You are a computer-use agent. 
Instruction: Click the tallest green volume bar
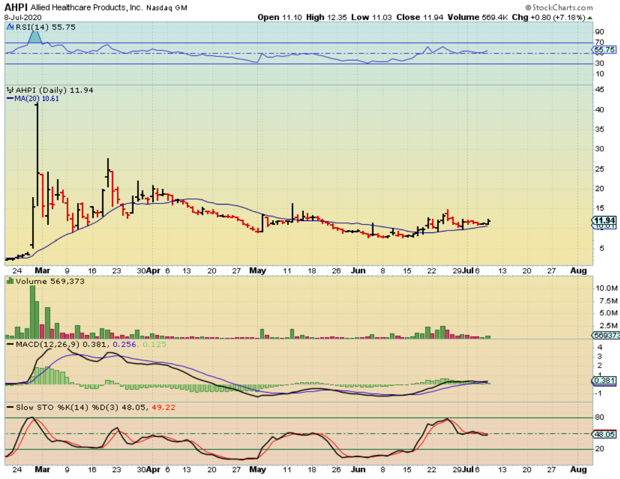32,312
